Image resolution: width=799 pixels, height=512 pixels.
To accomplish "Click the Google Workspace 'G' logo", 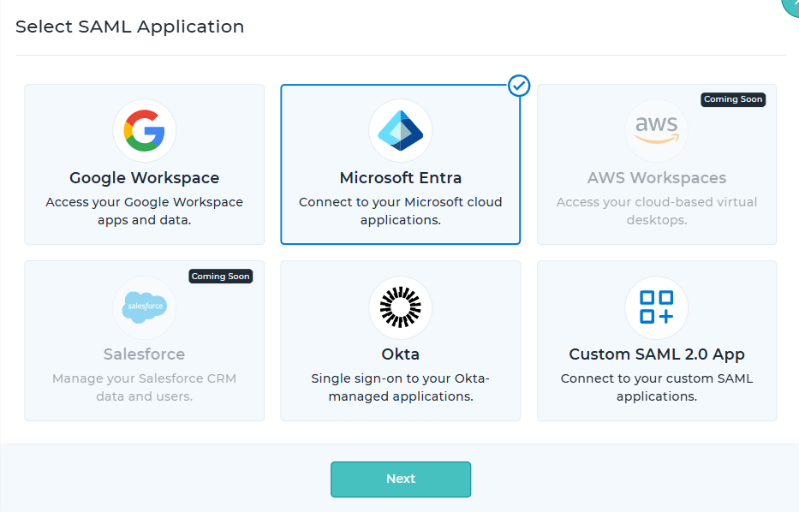I will [144, 131].
